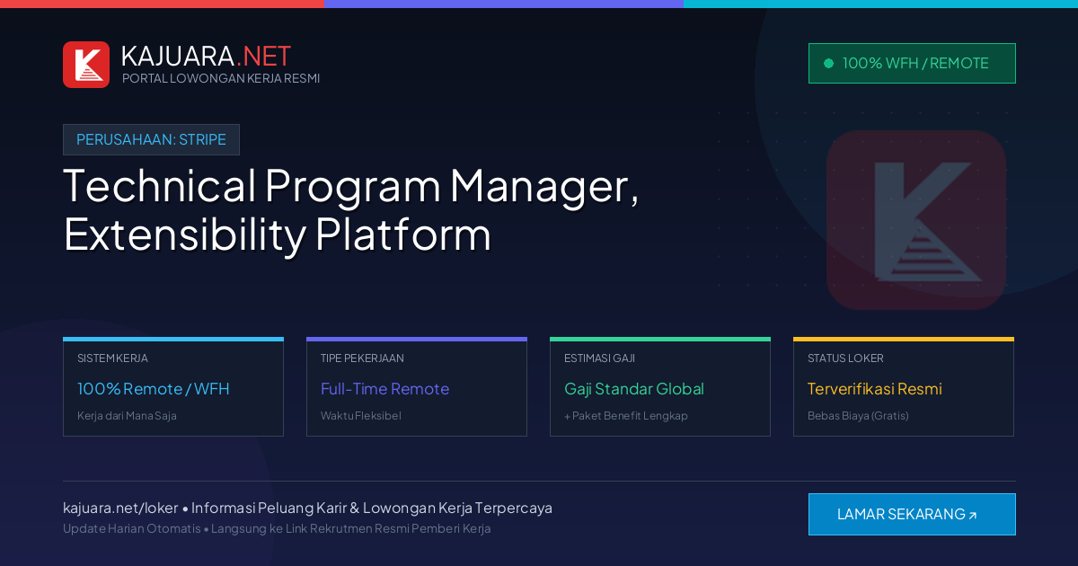Click the PORTAL LOWONGAN KERJA RESMI tagline
Screen dimensions: 1078x566
click(x=221, y=78)
